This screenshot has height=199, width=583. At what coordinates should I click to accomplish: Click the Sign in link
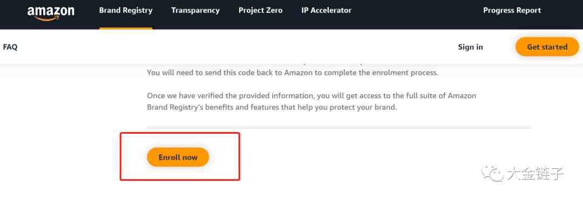470,47
